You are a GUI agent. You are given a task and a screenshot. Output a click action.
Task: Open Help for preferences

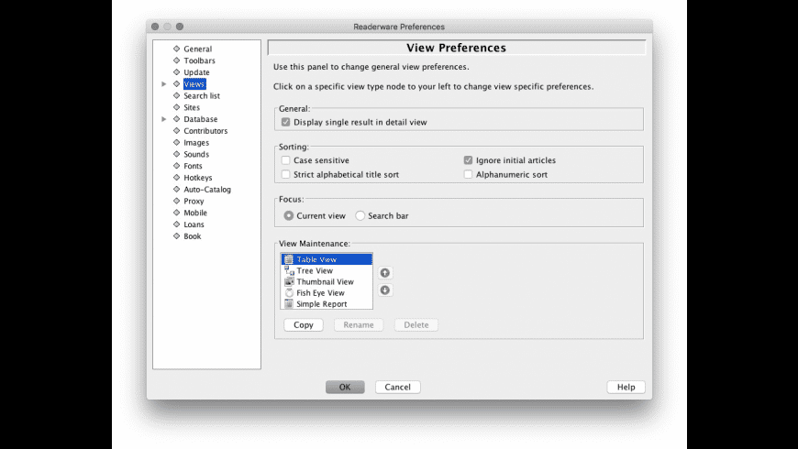pos(626,387)
